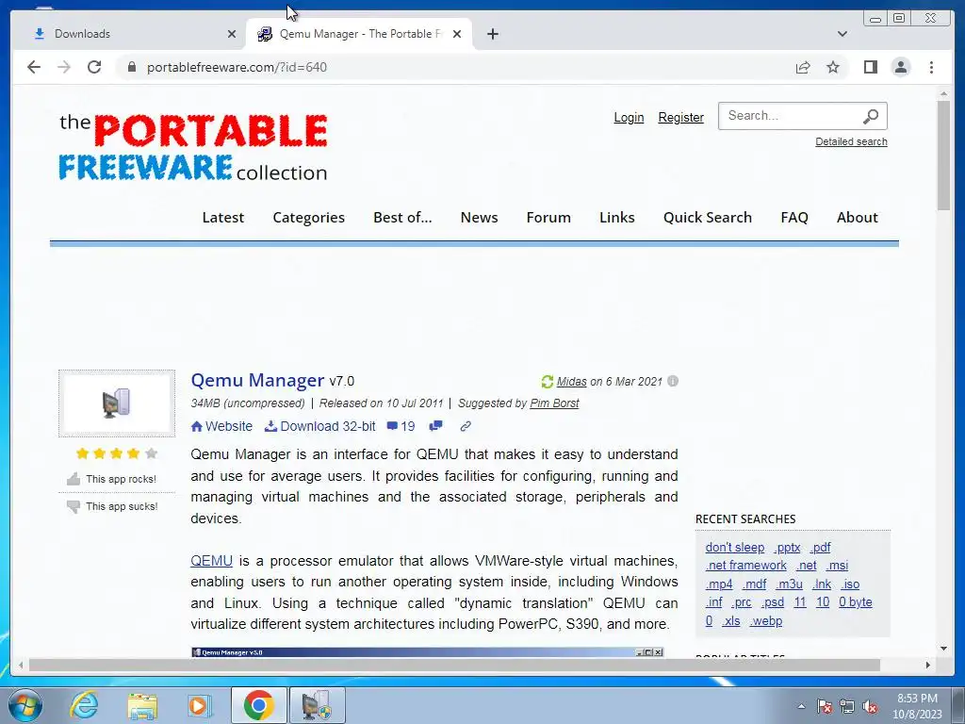965x724 pixels.
Task: Click the Portable Freeware Collection logo
Action: 192,148
